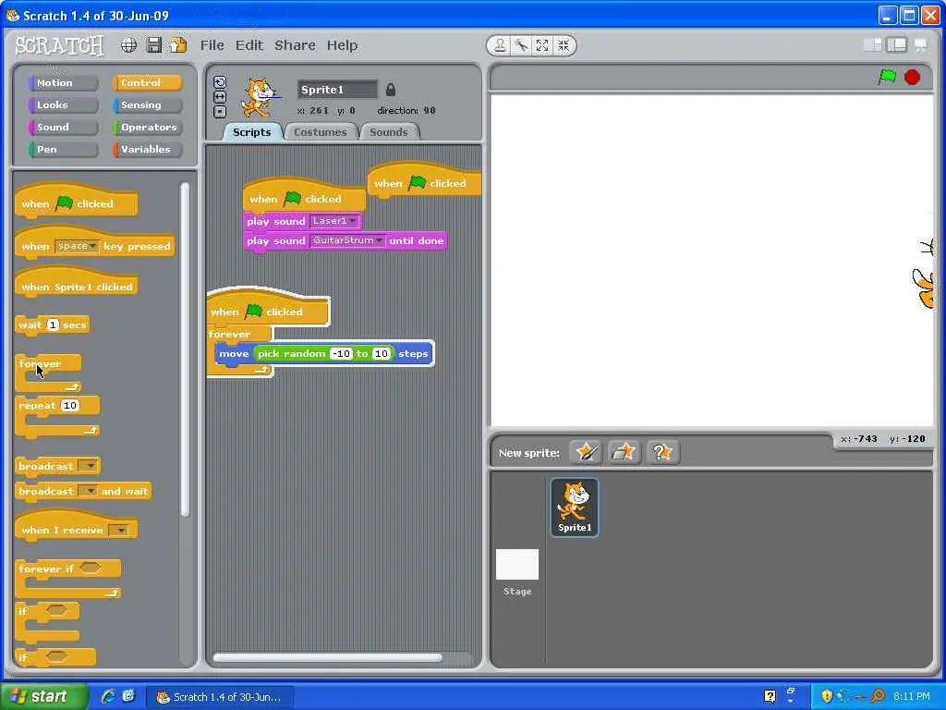Open the Edit menu
The width and height of the screenshot is (946, 710).
point(249,45)
